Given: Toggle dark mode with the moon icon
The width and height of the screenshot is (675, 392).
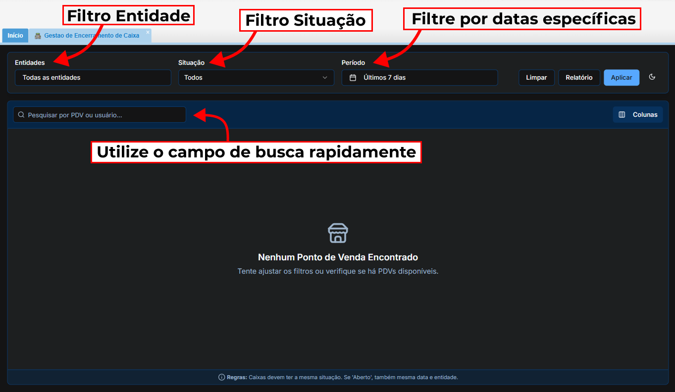Looking at the screenshot, I should (x=652, y=77).
